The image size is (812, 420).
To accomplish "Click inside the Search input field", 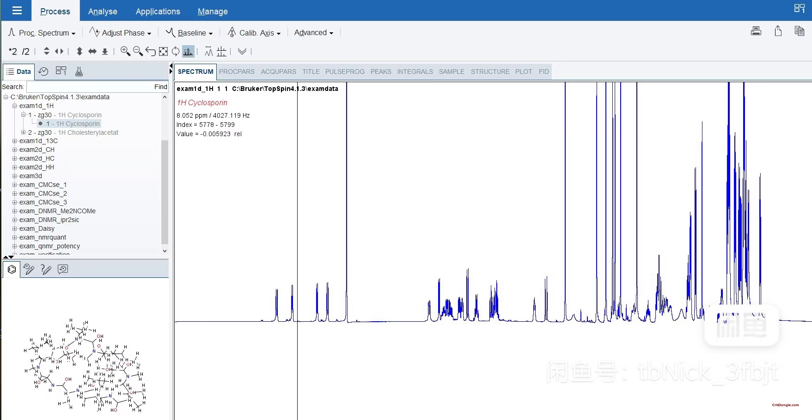I will click(x=92, y=87).
